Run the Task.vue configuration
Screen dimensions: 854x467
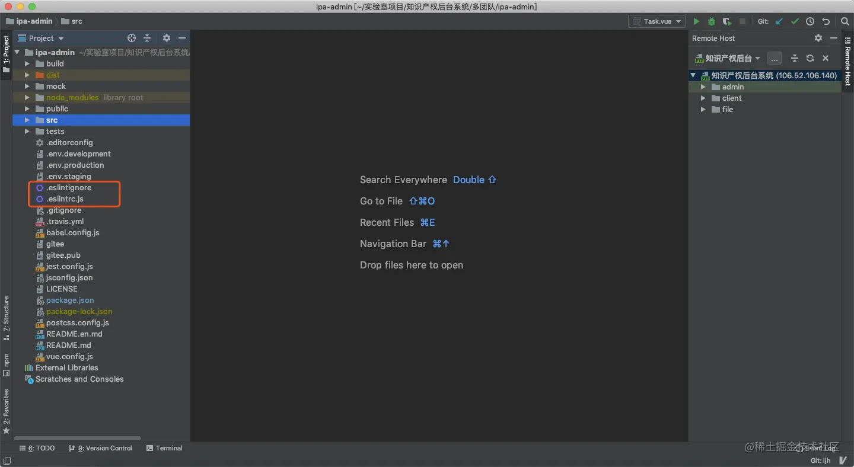[x=696, y=21]
